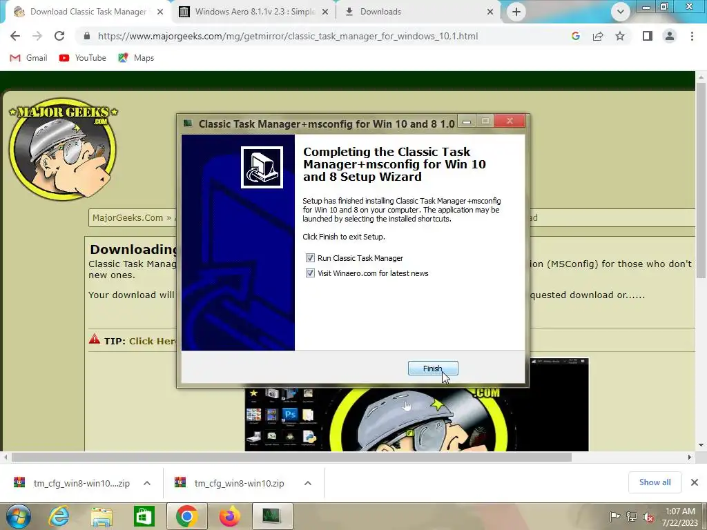
Task: Click the horizontal scrollbar right arrow
Action: (690, 457)
